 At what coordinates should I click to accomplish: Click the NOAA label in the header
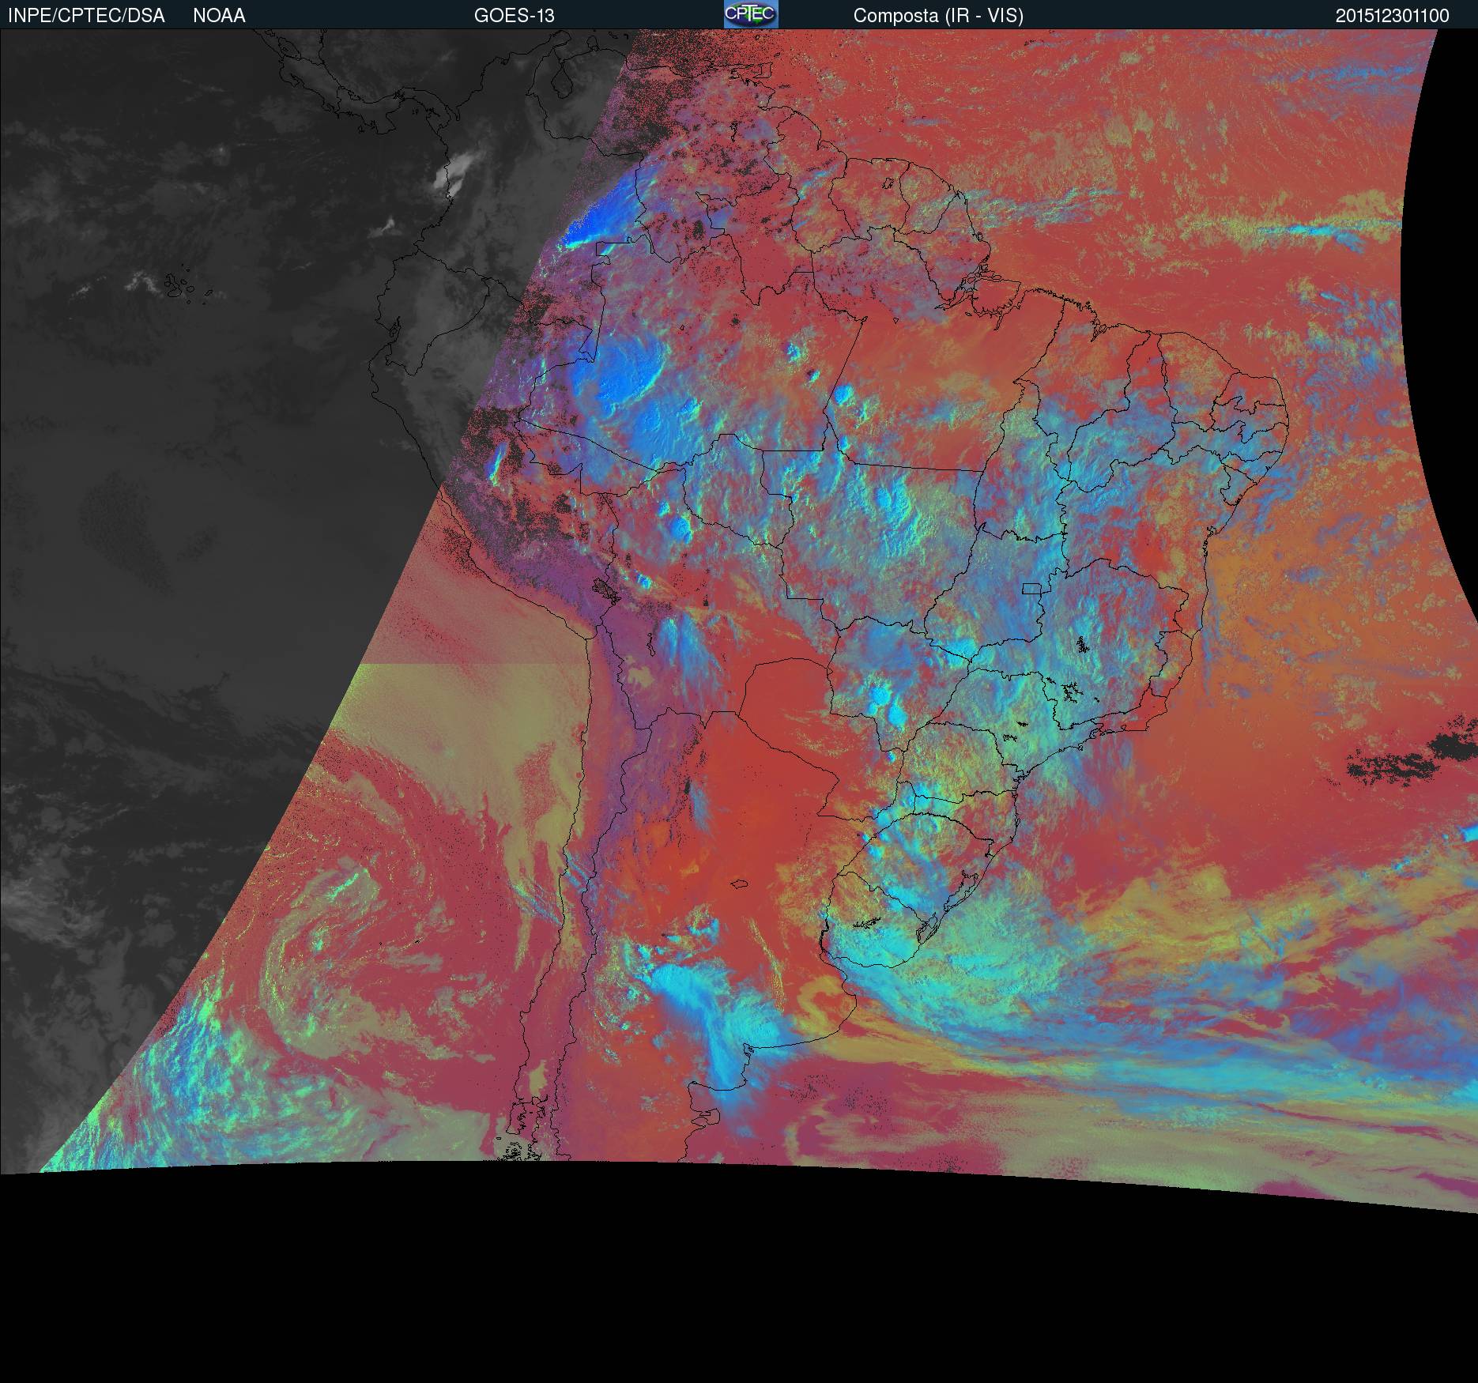click(219, 16)
